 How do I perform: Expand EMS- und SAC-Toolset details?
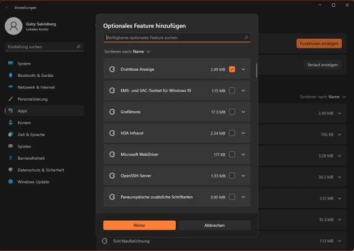(243, 91)
